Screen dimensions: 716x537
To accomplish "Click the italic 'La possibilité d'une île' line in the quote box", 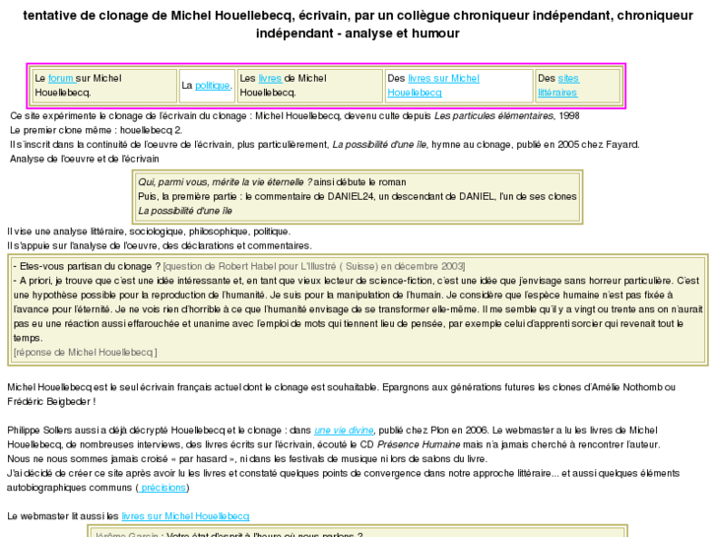I will (185, 211).
